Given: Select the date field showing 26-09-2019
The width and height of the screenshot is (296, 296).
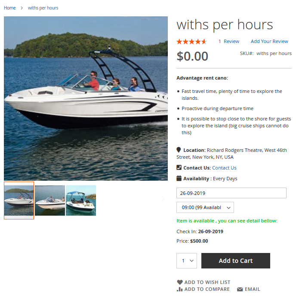Looking at the screenshot, I should coord(231,193).
